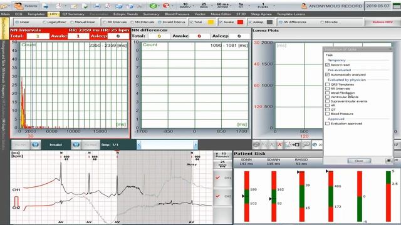Click the date field 2019.05.07
The width and height of the screenshot is (401, 225).
click(378, 6)
